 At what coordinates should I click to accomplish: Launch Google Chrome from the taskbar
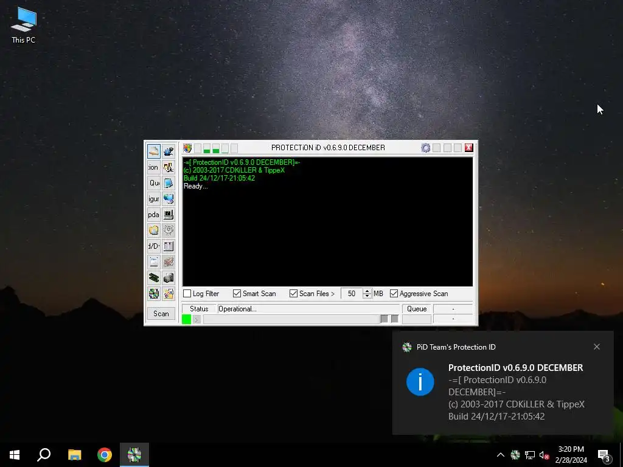pos(105,455)
